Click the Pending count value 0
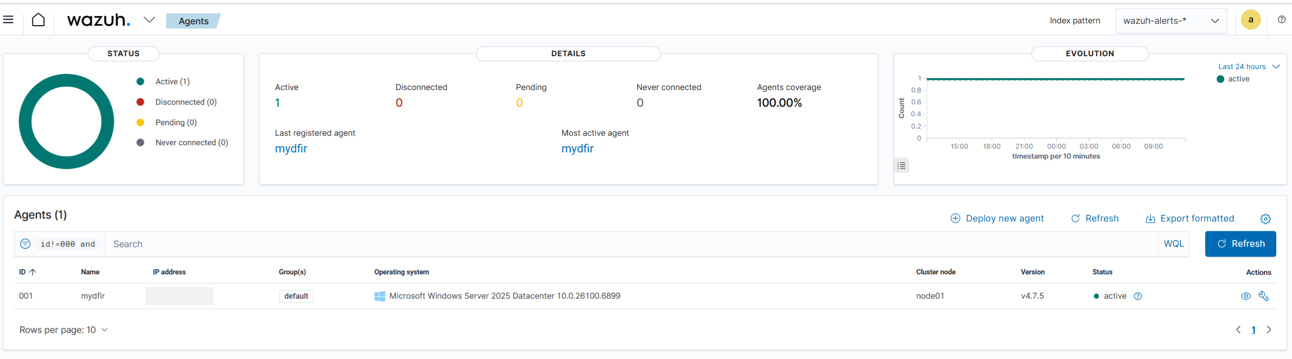Screen dimensions: 1292x359 click(x=519, y=103)
